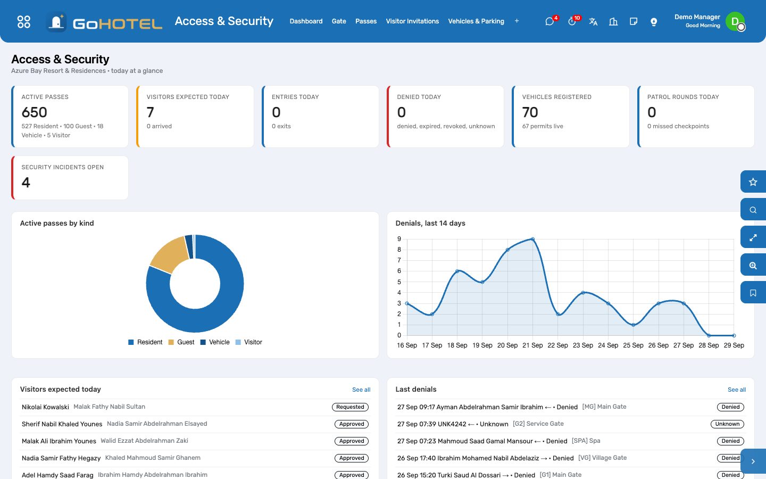This screenshot has width=766, height=479.
Task: Expand the side panel chevron arrow
Action: coord(753,461)
